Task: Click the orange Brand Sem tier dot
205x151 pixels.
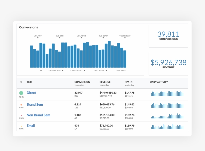Action: tap(21, 105)
